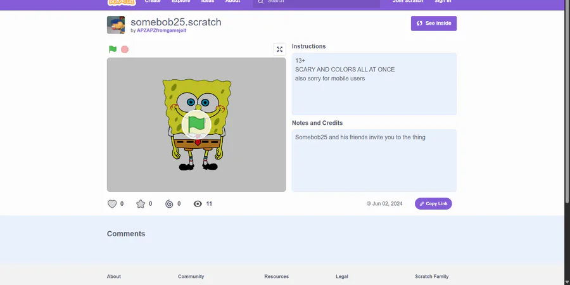The image size is (570, 285).
Task: Start project with small green flag icon
Action: (113, 49)
